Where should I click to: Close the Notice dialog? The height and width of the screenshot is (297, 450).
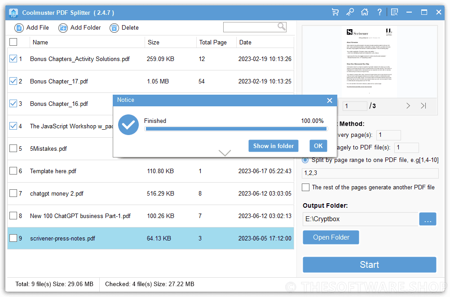coord(330,100)
